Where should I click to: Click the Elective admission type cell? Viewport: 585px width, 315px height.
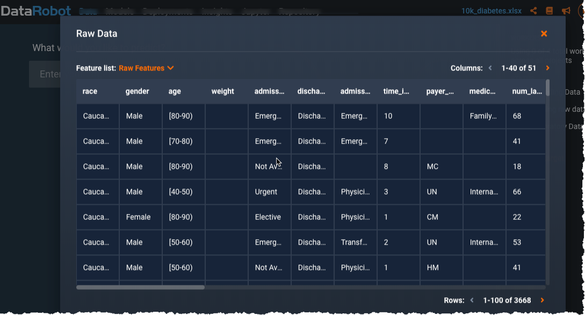[268, 217]
